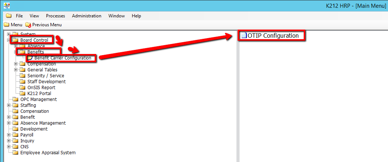The width and height of the screenshot is (388, 162).
Task: Select Staff Development tree item
Action: [x=46, y=82]
